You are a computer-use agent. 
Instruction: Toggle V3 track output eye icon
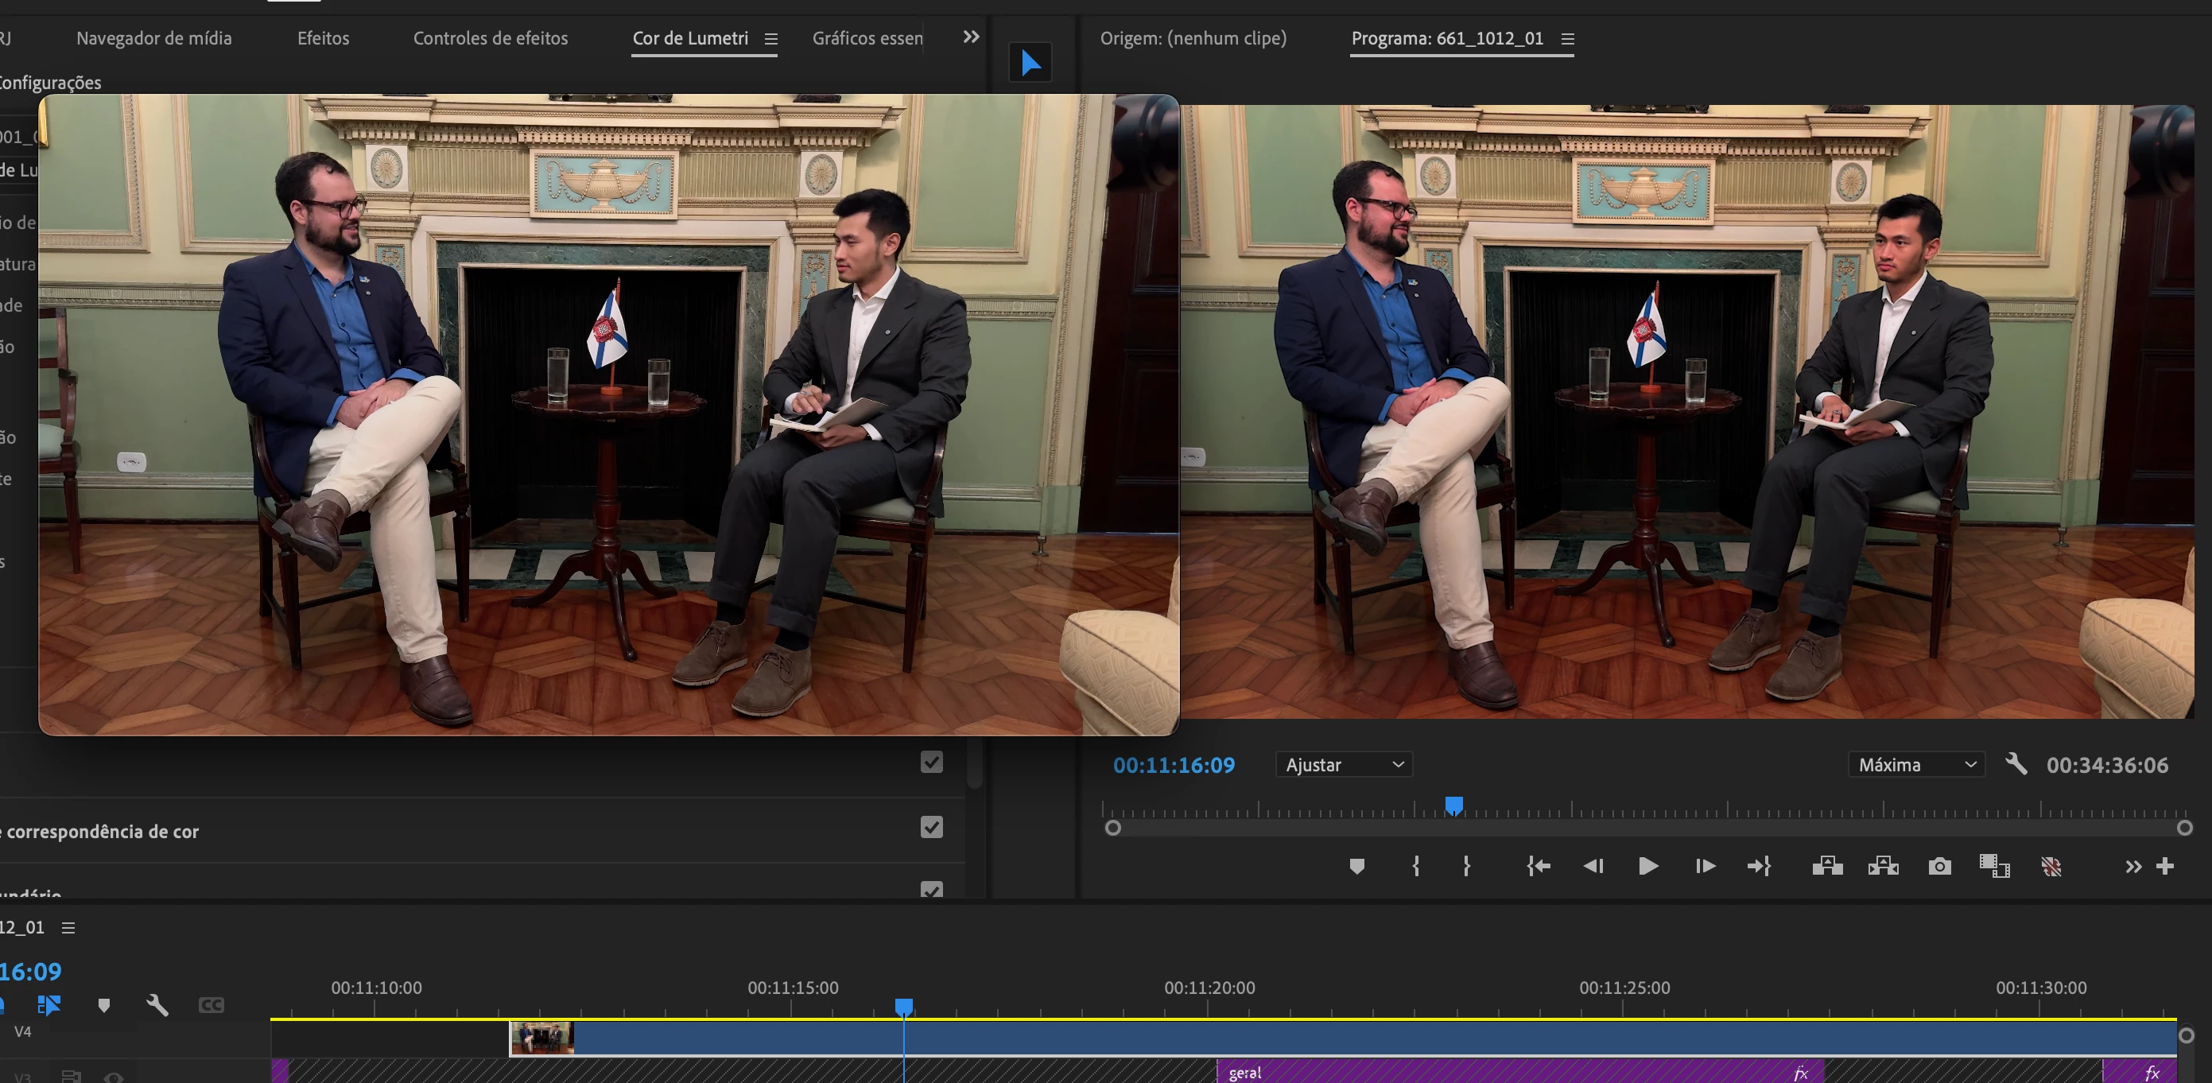coord(114,1077)
